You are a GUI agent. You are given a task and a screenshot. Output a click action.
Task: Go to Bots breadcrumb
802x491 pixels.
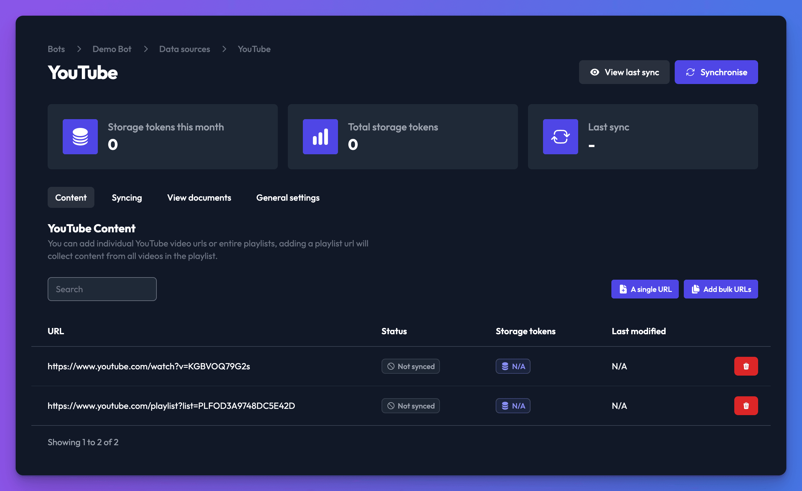(56, 49)
